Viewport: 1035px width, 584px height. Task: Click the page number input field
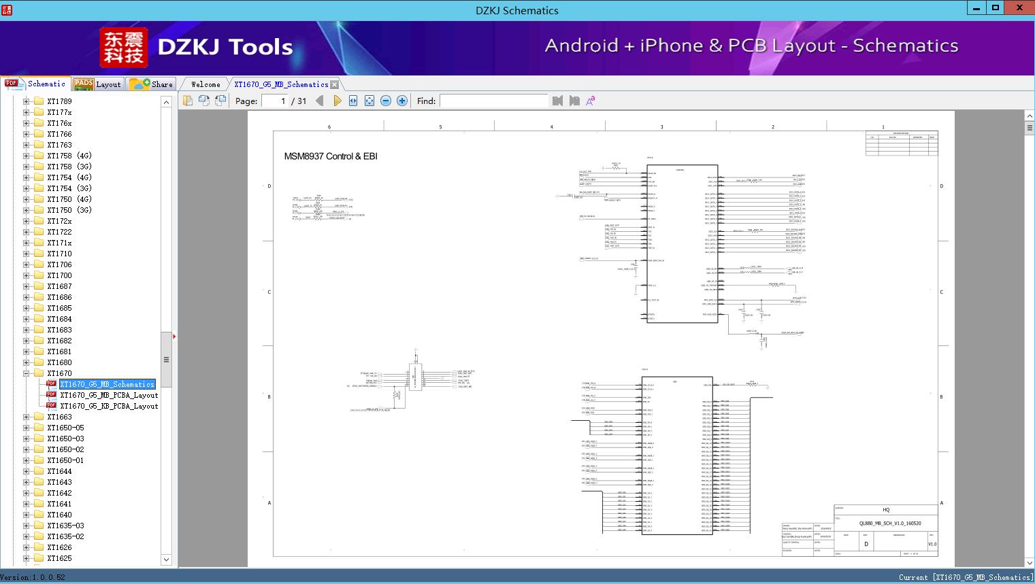pos(274,101)
